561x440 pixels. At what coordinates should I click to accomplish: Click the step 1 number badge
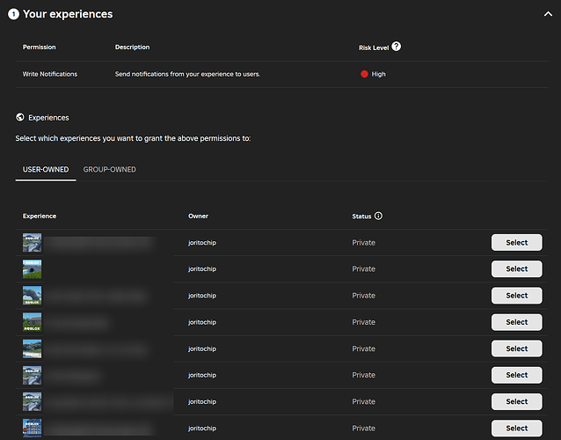tap(13, 14)
